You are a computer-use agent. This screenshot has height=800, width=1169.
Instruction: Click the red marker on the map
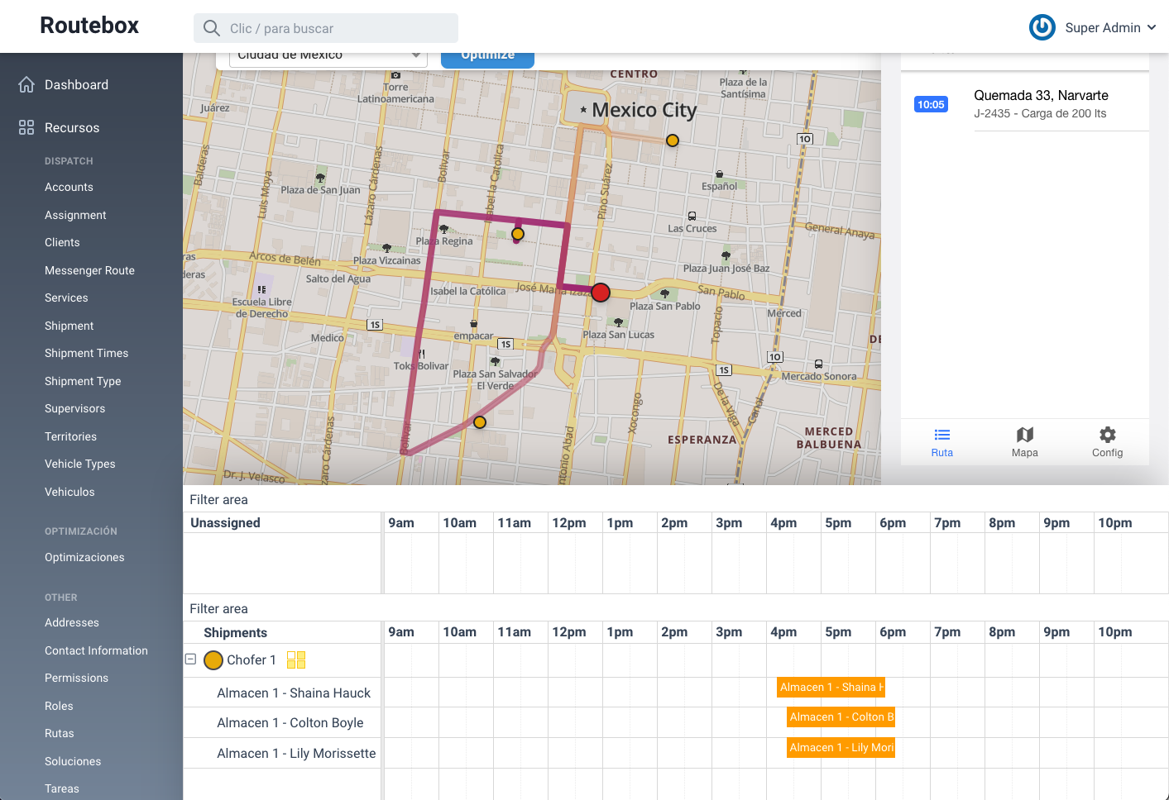coord(601,292)
